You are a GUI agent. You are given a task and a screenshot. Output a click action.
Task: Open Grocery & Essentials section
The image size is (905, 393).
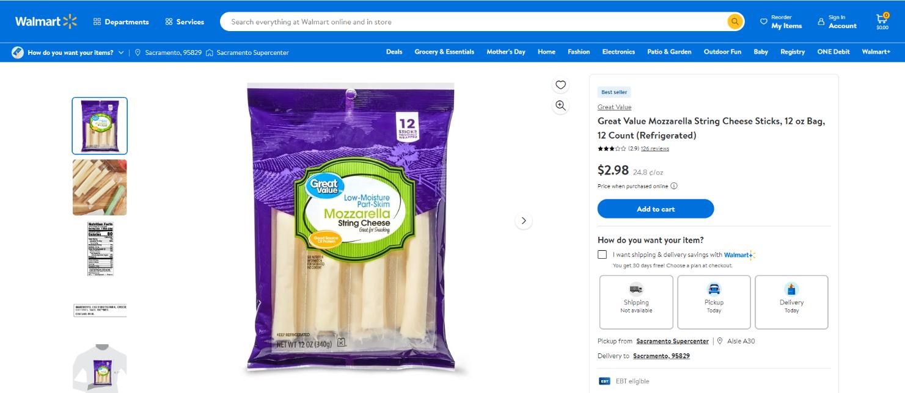click(443, 52)
